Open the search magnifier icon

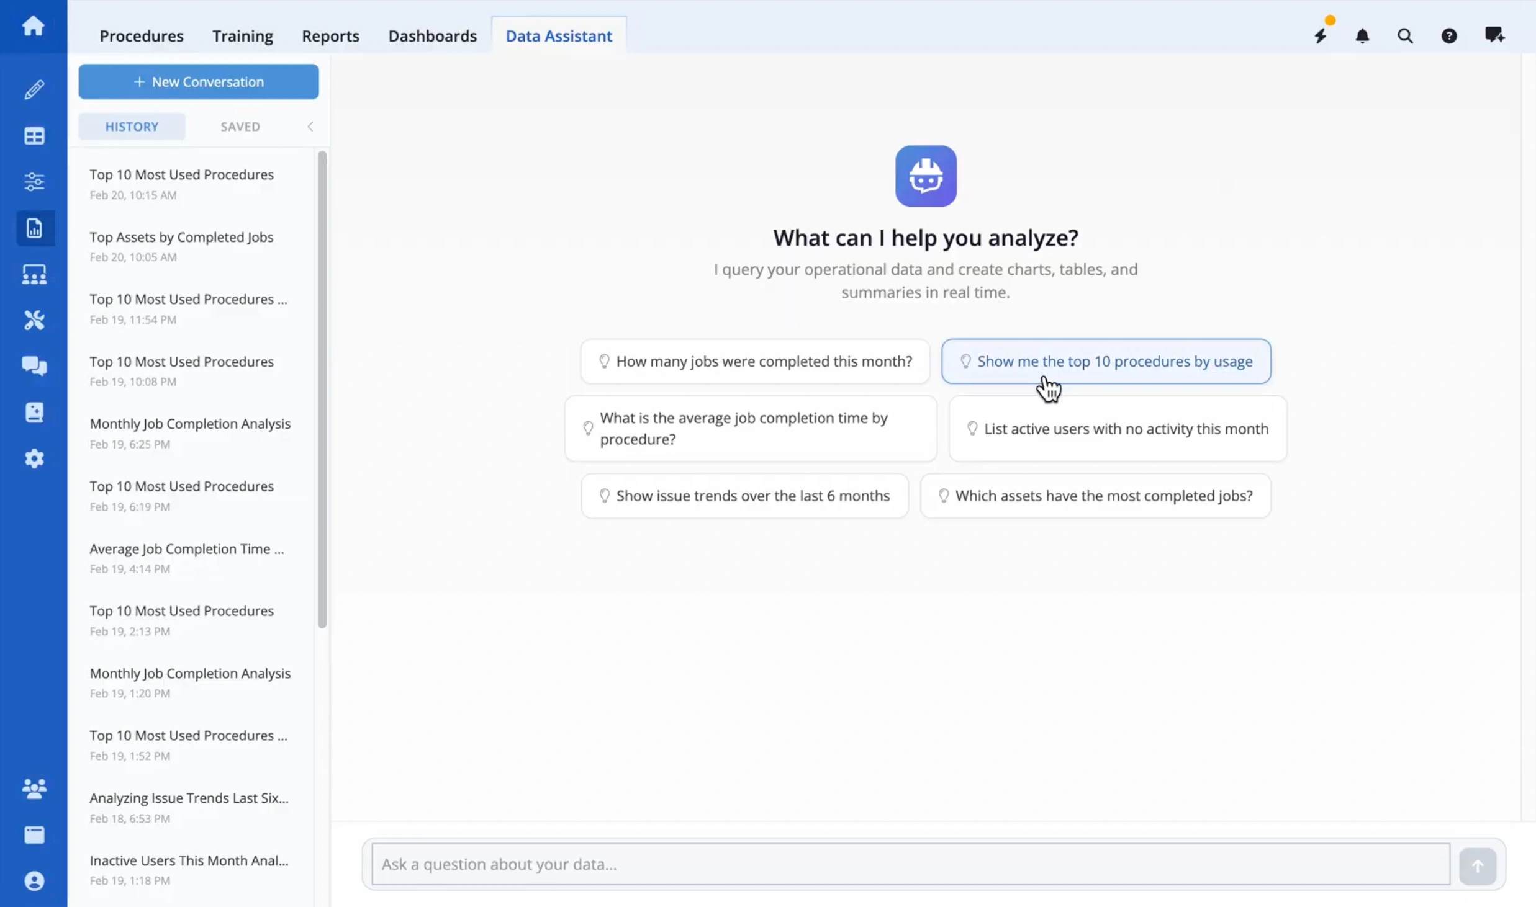click(x=1405, y=35)
